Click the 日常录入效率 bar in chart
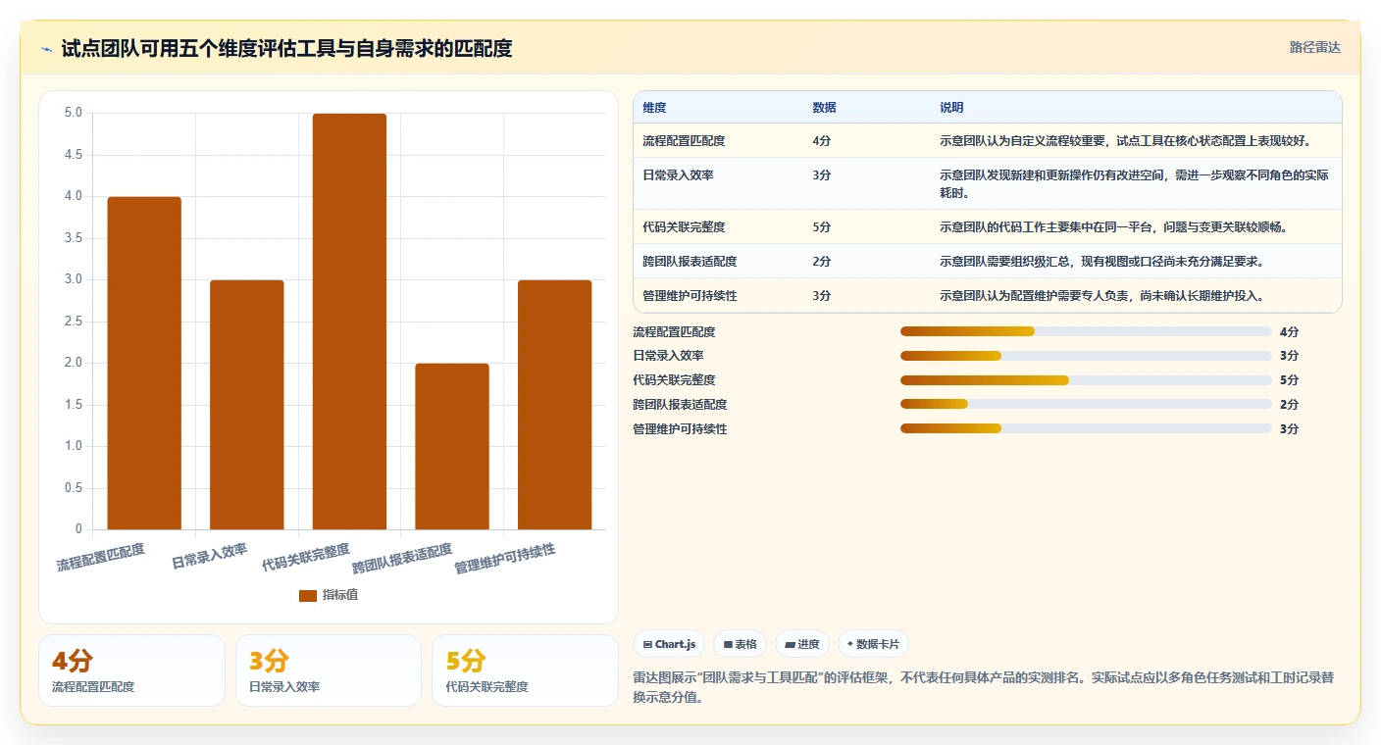 (x=247, y=405)
